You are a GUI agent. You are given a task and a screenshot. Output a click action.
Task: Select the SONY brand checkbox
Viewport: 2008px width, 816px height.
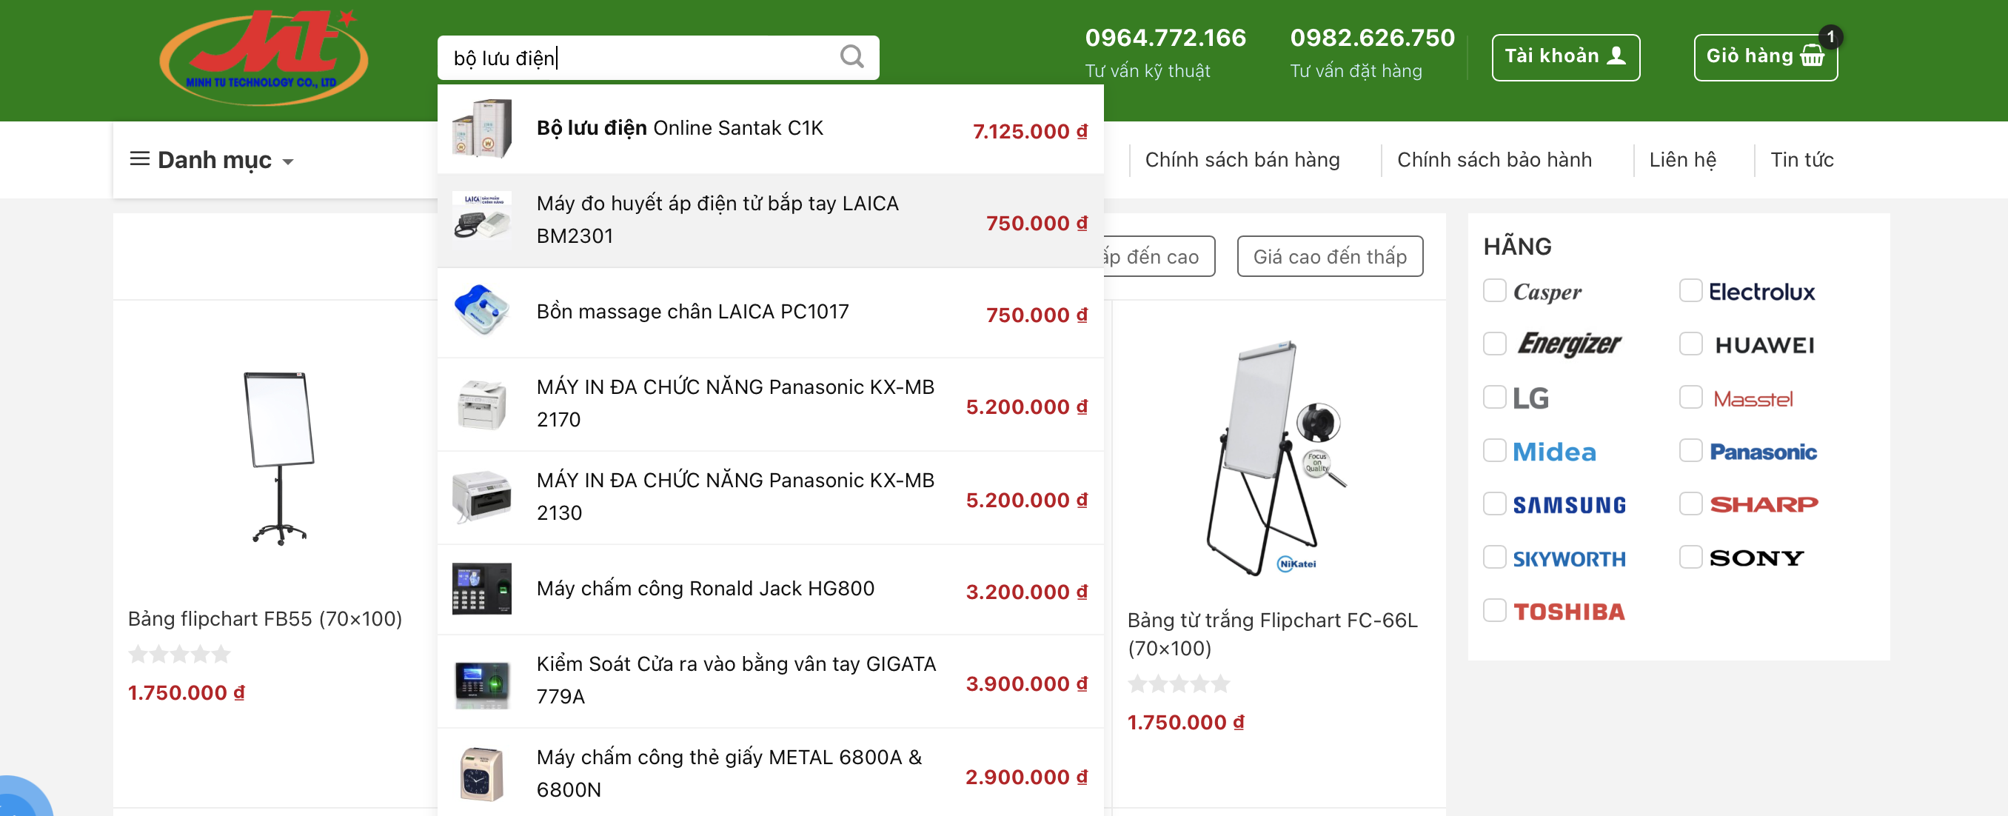pos(1690,558)
